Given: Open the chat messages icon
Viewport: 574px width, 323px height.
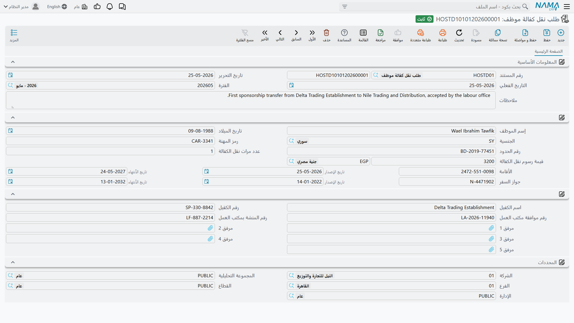Looking at the screenshot, I should click(122, 7).
